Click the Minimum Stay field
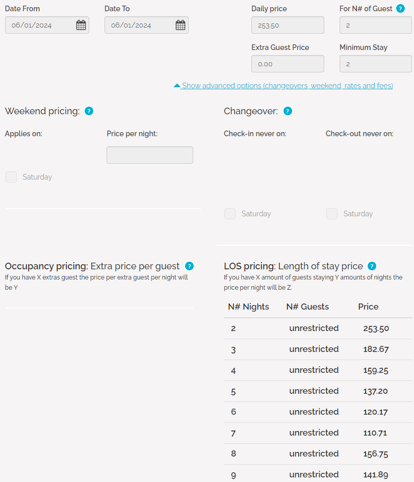Screen dimensions: 414x482 (x=375, y=64)
